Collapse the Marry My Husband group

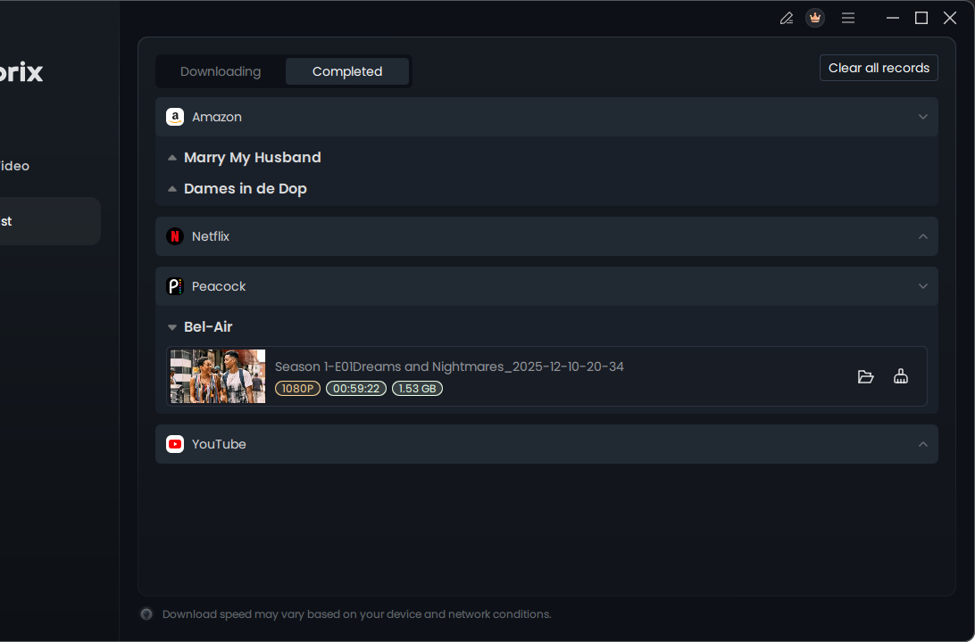(171, 157)
